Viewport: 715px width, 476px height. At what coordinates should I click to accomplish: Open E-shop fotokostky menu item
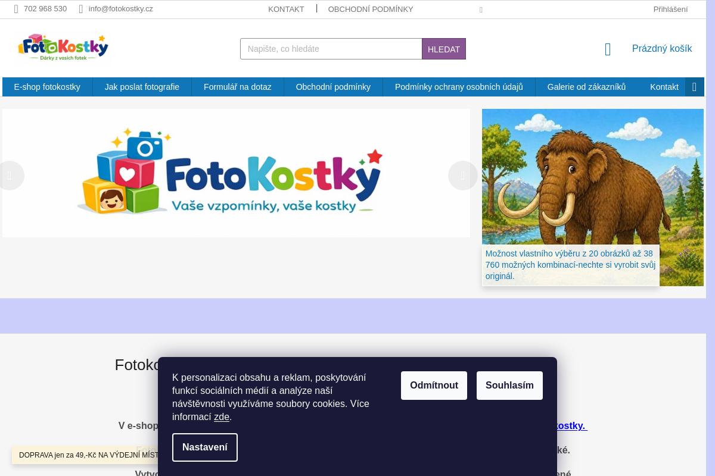(x=47, y=87)
